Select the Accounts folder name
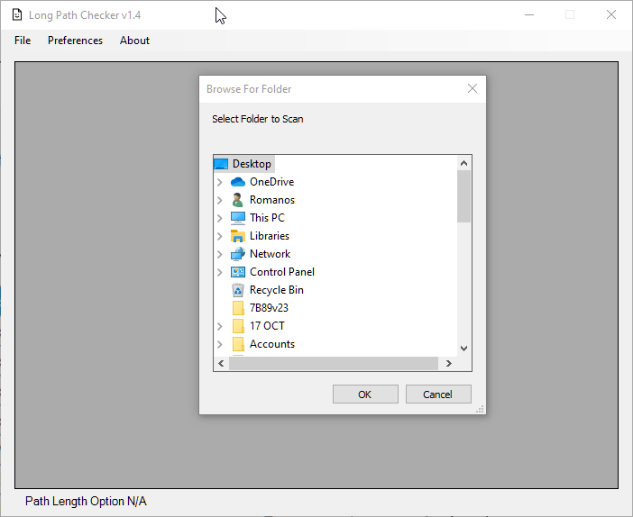This screenshot has width=633, height=517. 272,344
